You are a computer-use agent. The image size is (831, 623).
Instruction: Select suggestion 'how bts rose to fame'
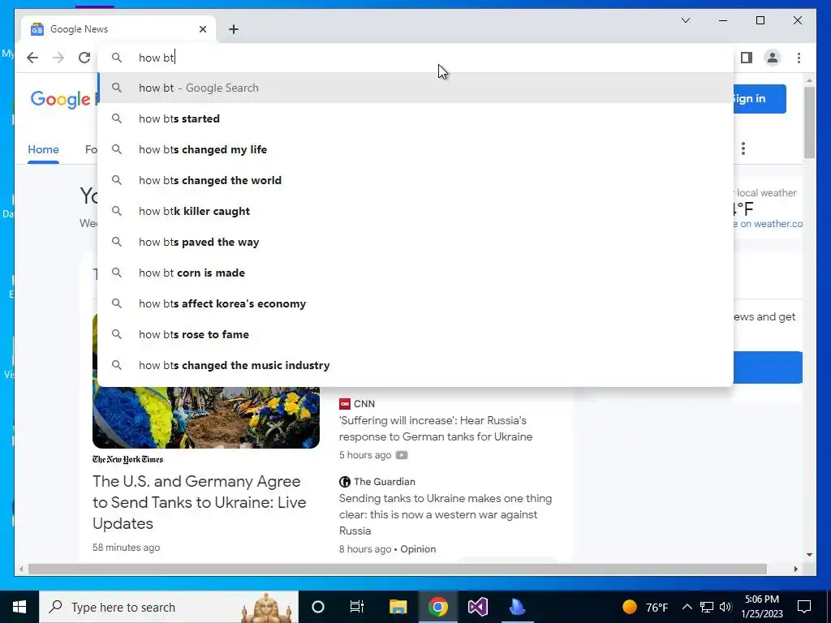tap(415, 334)
